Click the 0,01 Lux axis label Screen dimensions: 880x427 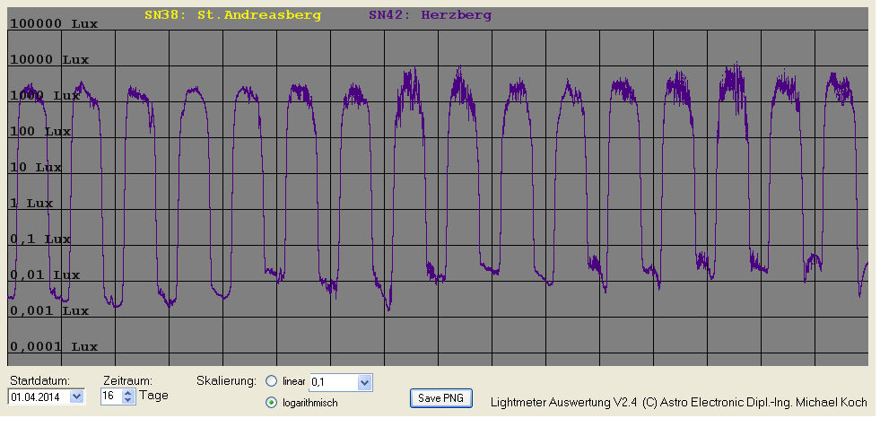tap(45, 274)
